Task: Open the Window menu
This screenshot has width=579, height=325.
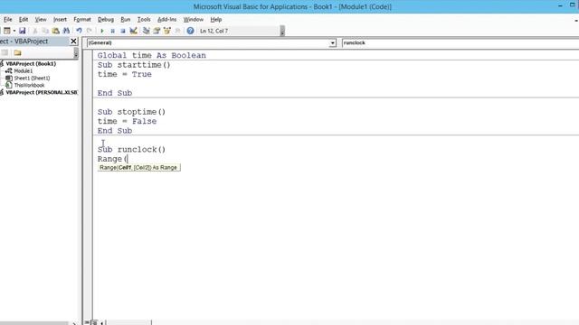Action: pyautogui.click(x=193, y=19)
